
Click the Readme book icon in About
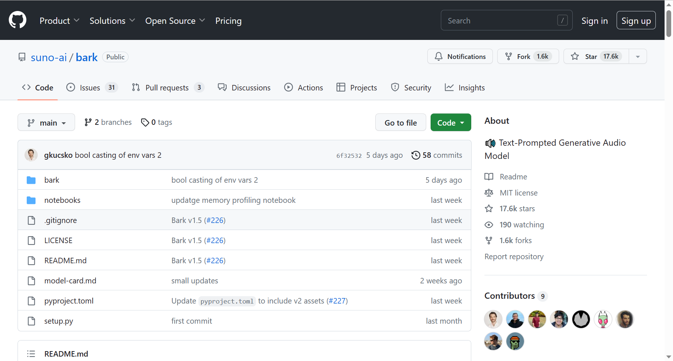click(489, 176)
